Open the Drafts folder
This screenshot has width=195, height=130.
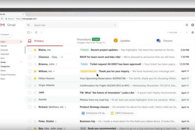(3, 62)
